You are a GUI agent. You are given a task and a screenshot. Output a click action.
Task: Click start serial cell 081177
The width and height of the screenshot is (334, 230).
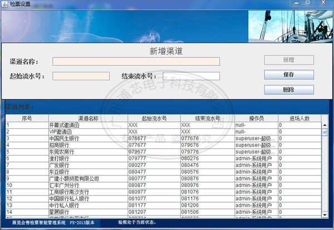(154, 205)
